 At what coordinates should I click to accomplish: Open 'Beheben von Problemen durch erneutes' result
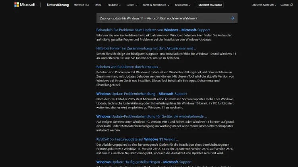click(129, 66)
